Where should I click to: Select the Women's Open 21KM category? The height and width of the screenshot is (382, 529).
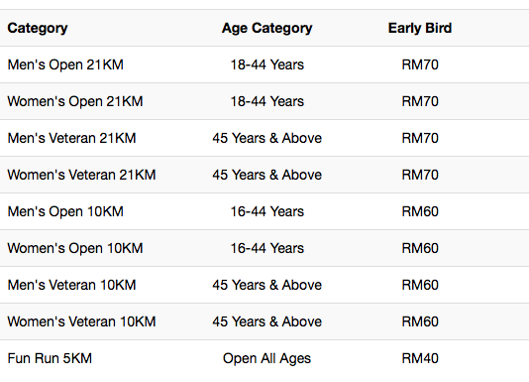75,101
